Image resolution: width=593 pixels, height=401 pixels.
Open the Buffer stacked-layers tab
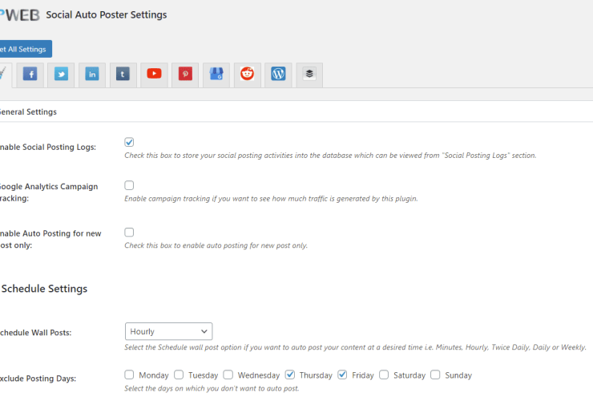point(309,75)
